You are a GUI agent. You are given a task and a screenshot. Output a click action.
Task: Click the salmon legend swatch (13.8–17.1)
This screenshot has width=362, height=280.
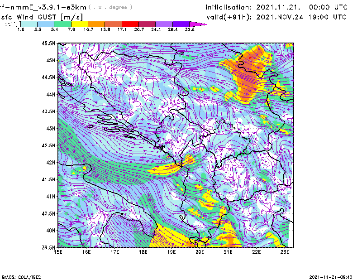point(114,24)
